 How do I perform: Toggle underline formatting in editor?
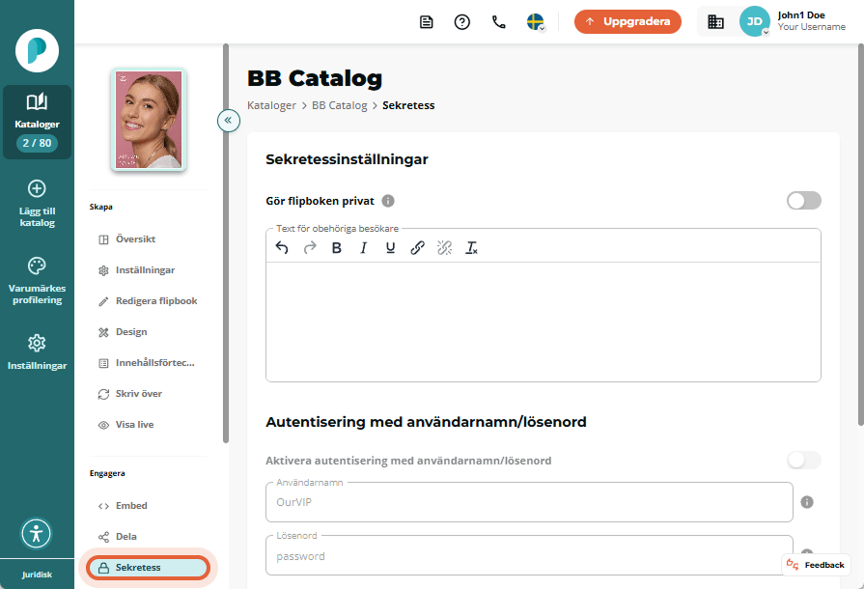pos(391,248)
